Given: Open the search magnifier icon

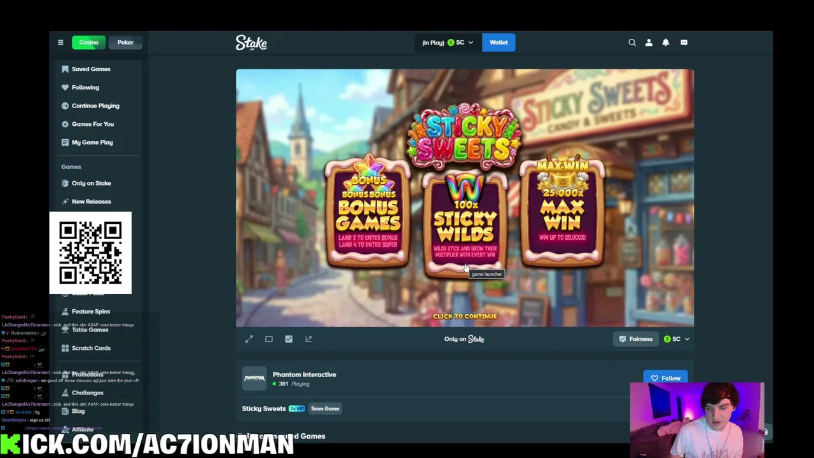Looking at the screenshot, I should [632, 43].
